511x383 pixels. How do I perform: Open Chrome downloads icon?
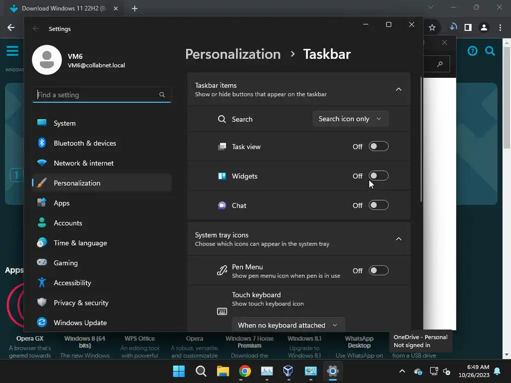(453, 27)
